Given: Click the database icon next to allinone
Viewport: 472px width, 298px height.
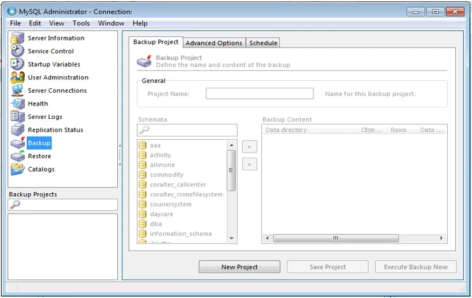Looking at the screenshot, I should (x=143, y=165).
